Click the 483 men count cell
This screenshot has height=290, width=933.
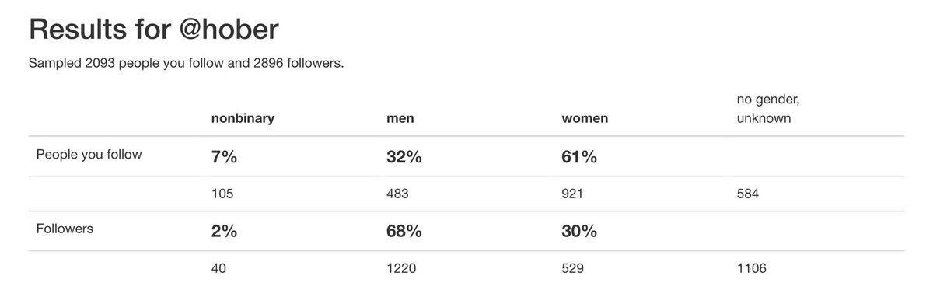tap(397, 193)
